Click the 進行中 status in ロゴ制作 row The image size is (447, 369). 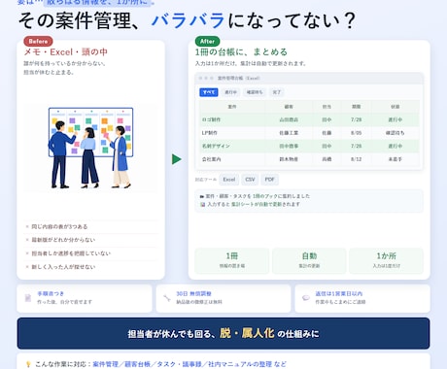[395, 119]
